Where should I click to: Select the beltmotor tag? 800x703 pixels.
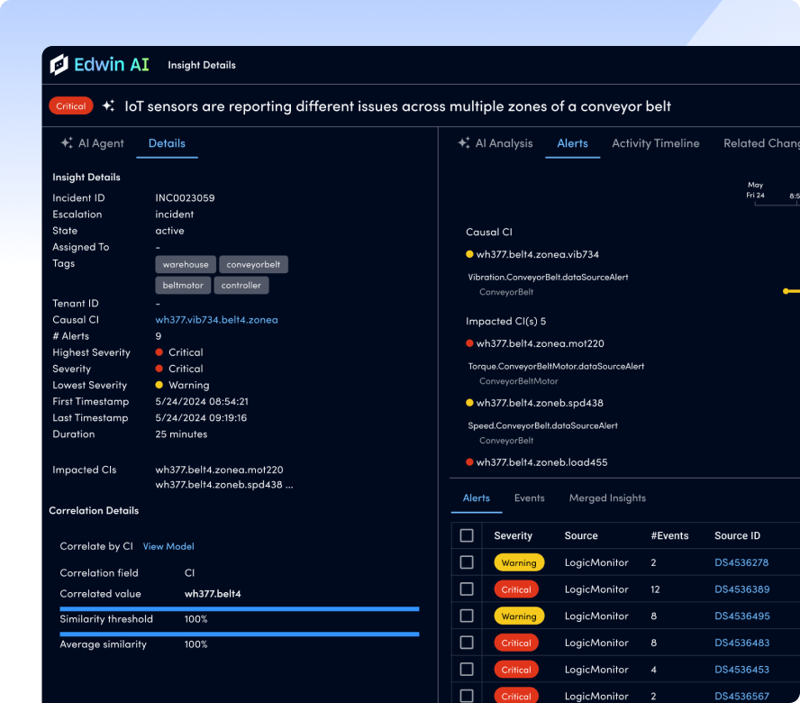click(x=183, y=286)
